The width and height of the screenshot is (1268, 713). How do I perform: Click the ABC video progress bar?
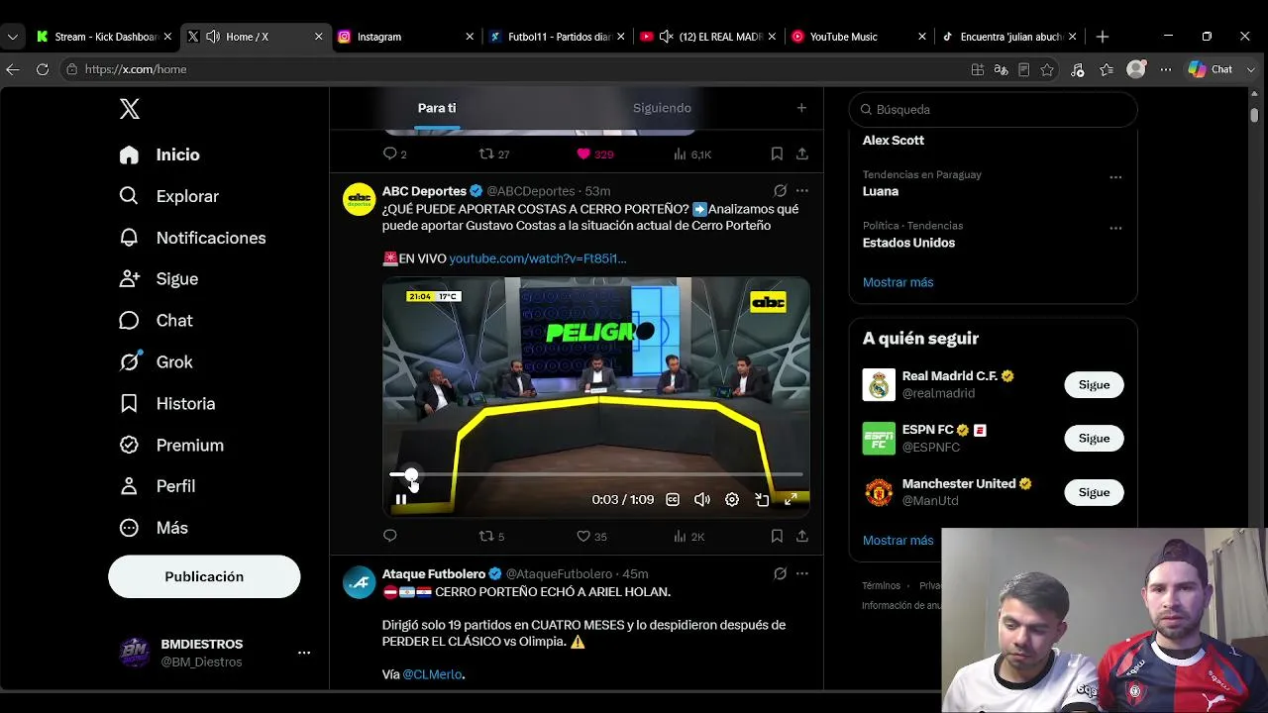[596, 475]
